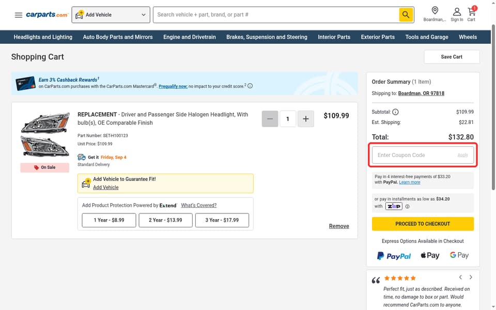
Task: Click the delivery truck icon
Action: pos(82,157)
